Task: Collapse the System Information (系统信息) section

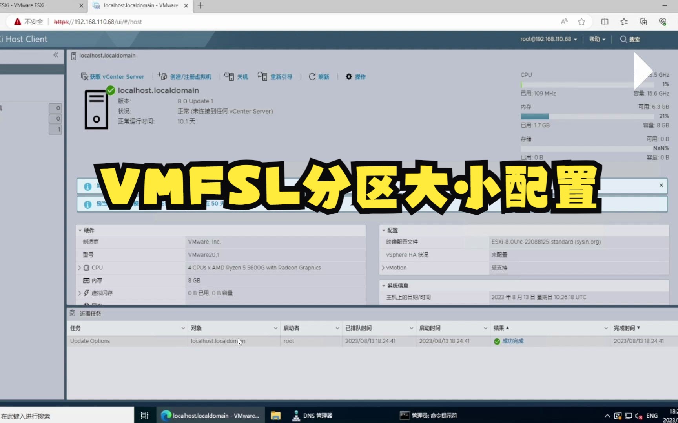Action: tap(384, 286)
